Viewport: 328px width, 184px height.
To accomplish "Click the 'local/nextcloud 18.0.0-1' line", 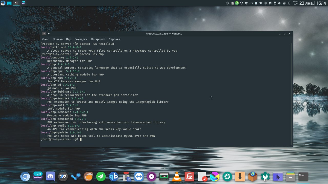I will coord(61,47).
